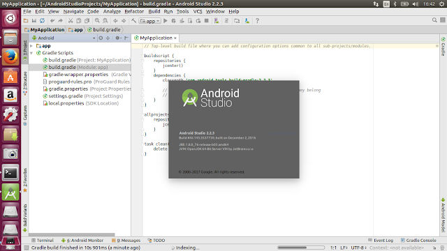Open the UTF-8 encoding selector

358,248
